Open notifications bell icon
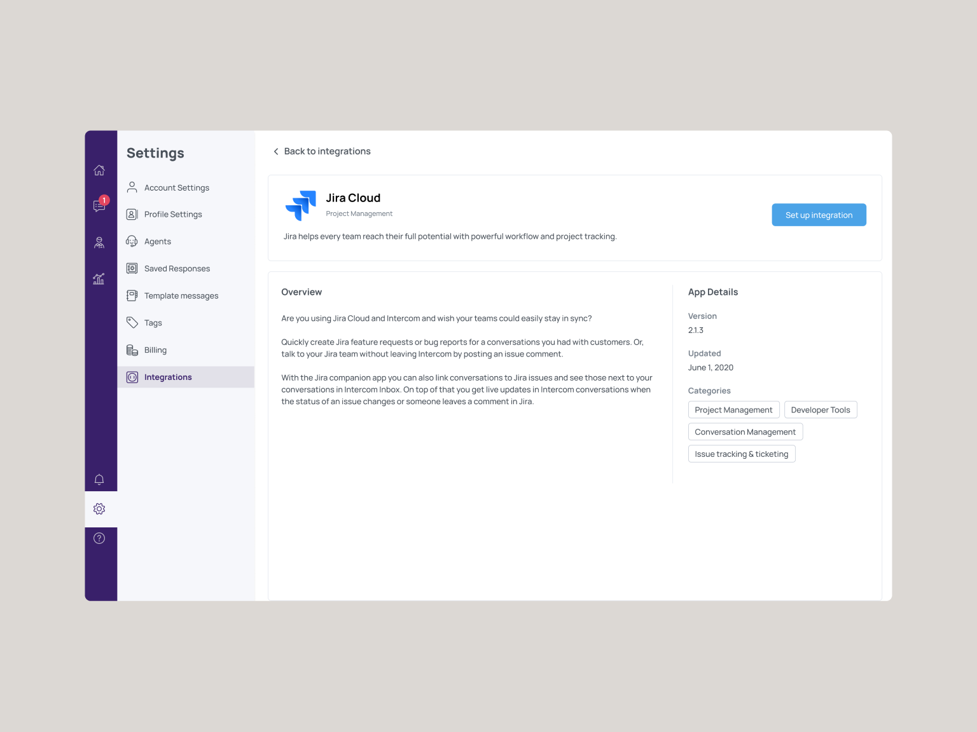This screenshot has width=977, height=732. (x=99, y=480)
